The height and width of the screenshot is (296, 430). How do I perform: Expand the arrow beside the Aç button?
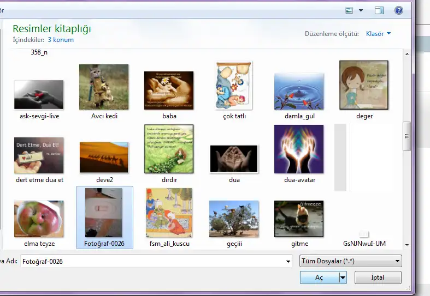pos(343,277)
